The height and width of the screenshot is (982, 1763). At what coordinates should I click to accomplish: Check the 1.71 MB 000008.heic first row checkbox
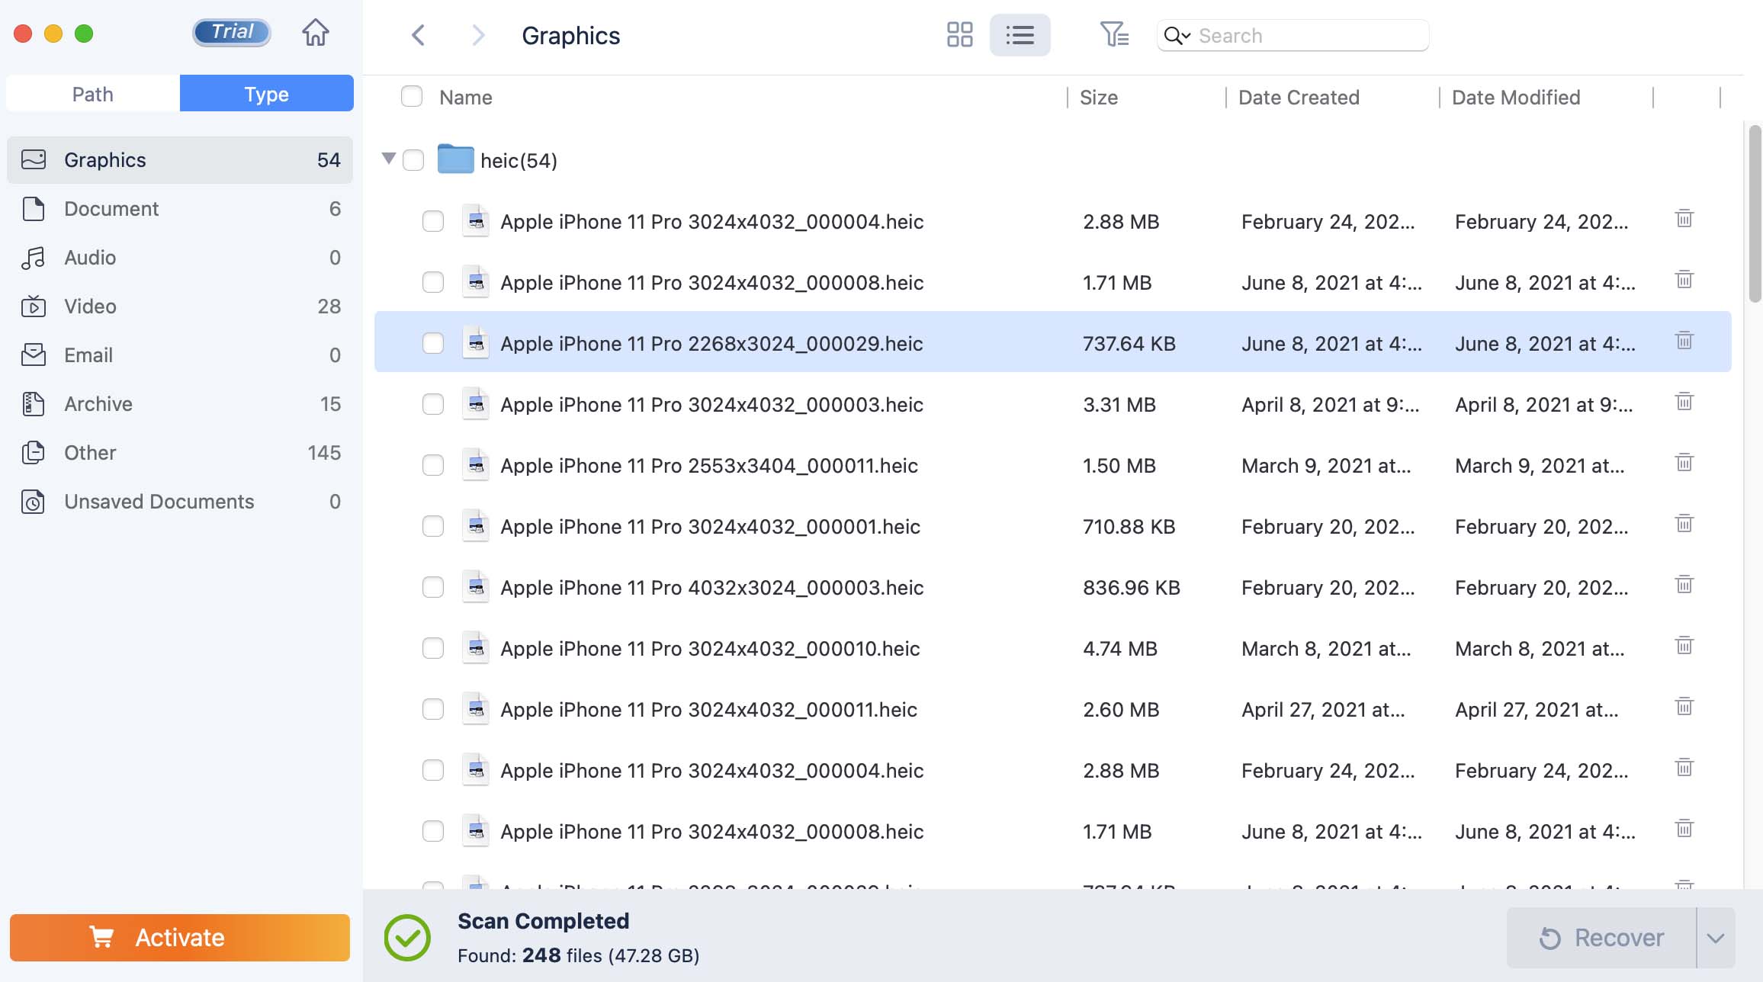[x=433, y=282]
